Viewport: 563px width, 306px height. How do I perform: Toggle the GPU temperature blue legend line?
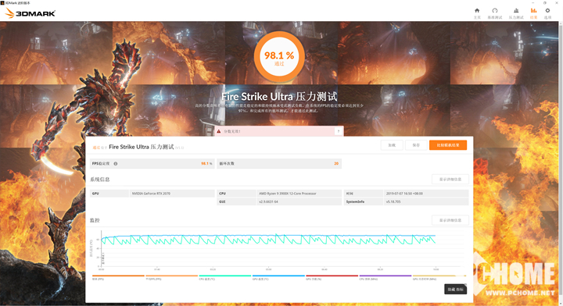(x=278, y=277)
